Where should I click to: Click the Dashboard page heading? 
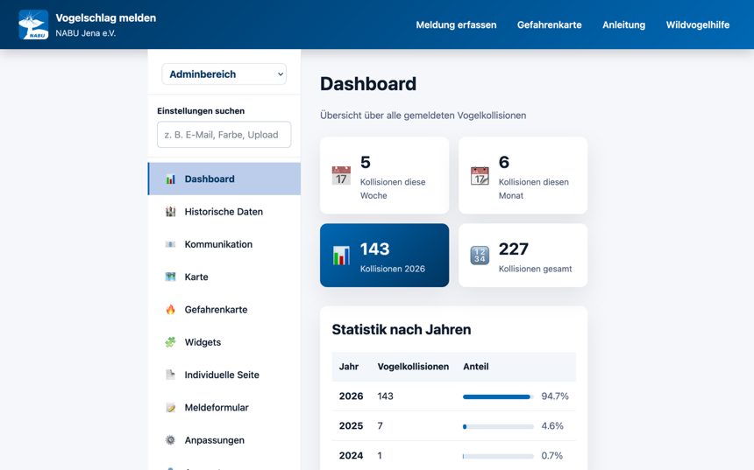[368, 84]
